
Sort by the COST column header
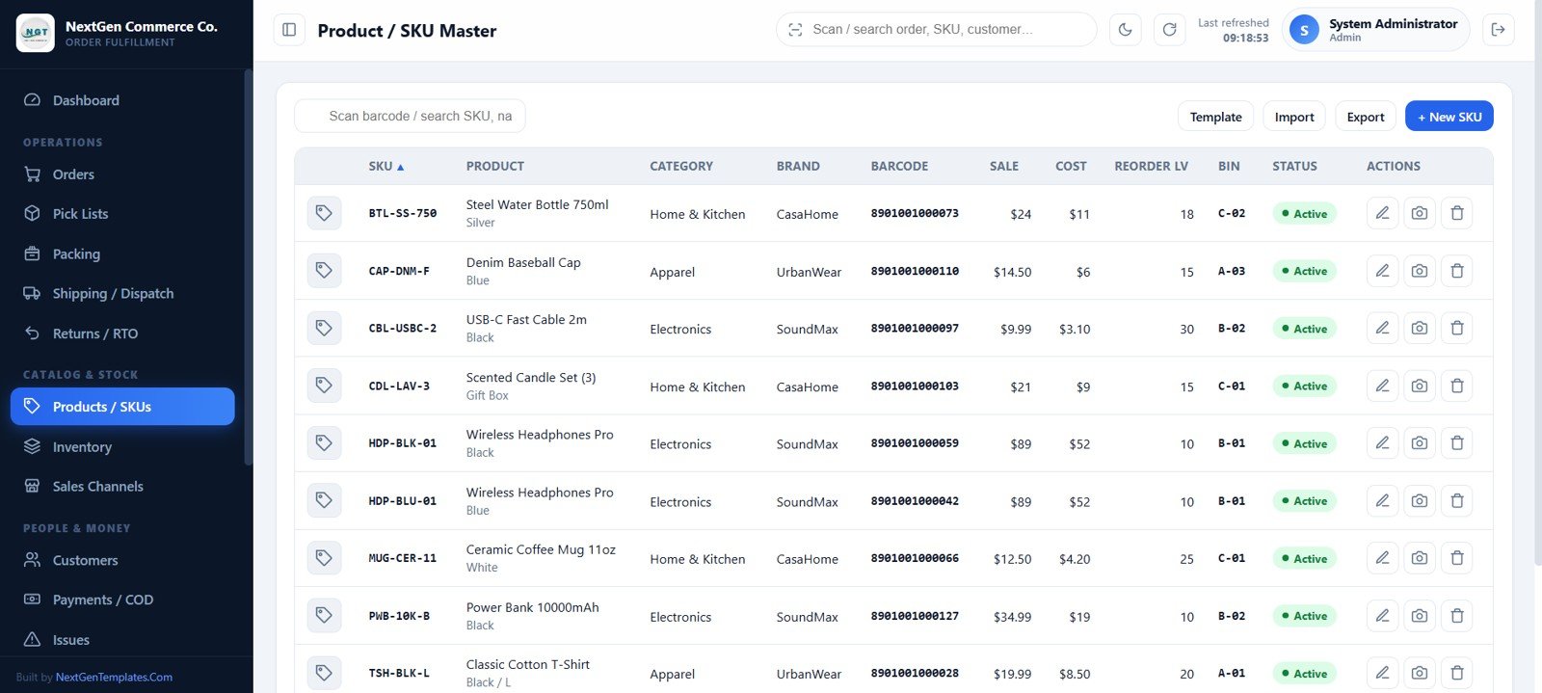1071,166
